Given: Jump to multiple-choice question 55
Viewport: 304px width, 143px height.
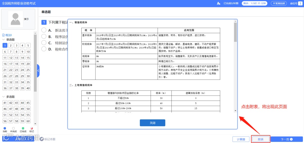Looking at the screenshot, I should tap(28, 115).
